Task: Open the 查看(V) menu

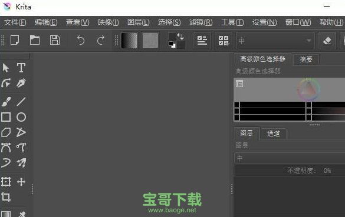Action: [77, 22]
